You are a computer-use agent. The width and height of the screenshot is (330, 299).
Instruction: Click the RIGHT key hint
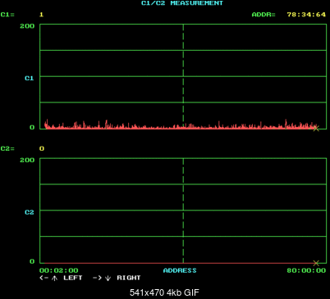[x=129, y=278]
